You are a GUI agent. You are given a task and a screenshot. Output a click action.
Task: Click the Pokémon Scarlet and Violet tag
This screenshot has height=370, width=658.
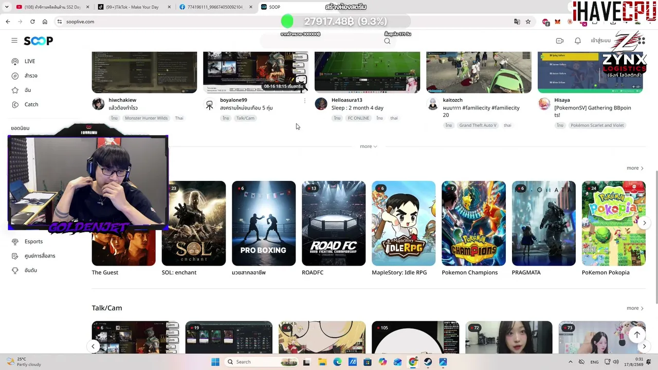click(x=597, y=125)
